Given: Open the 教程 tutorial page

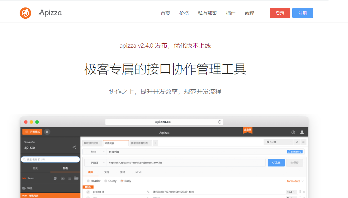Looking at the screenshot, I should coord(250,13).
